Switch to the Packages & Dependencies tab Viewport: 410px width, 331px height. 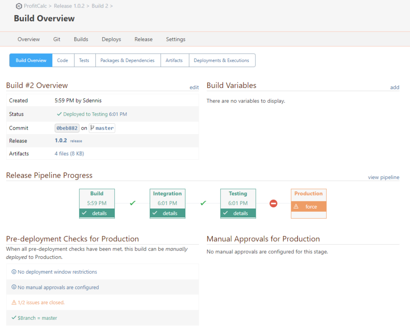(127, 60)
